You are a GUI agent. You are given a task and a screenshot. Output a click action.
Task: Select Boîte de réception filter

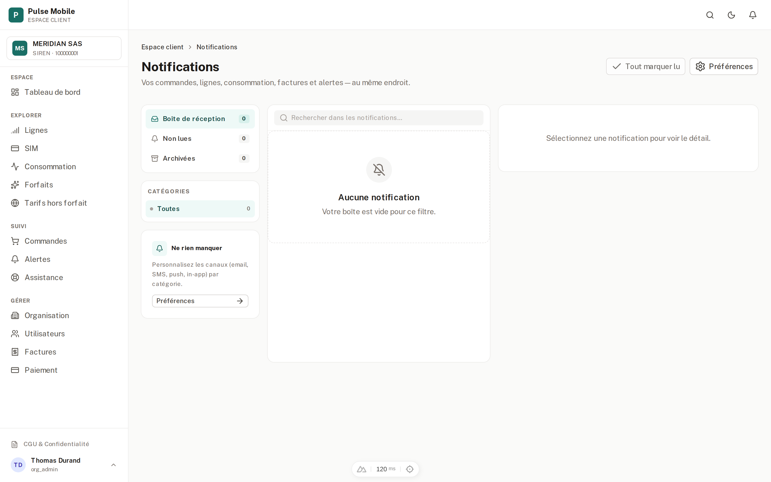click(x=200, y=119)
